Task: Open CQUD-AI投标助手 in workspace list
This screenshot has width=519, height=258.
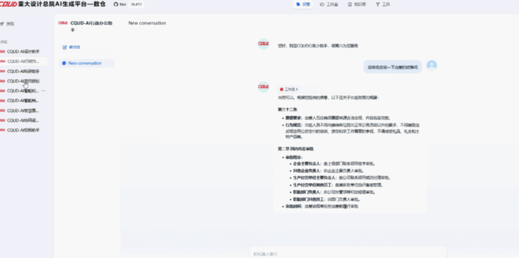Action: tap(23, 130)
